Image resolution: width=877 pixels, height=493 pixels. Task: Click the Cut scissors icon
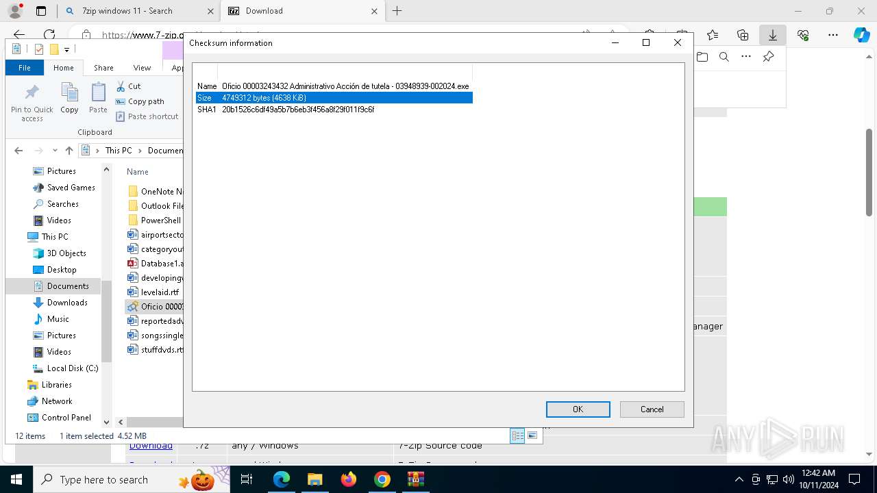pyautogui.click(x=121, y=86)
